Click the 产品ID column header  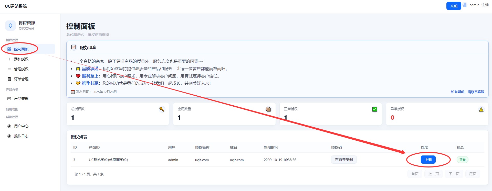94,147
